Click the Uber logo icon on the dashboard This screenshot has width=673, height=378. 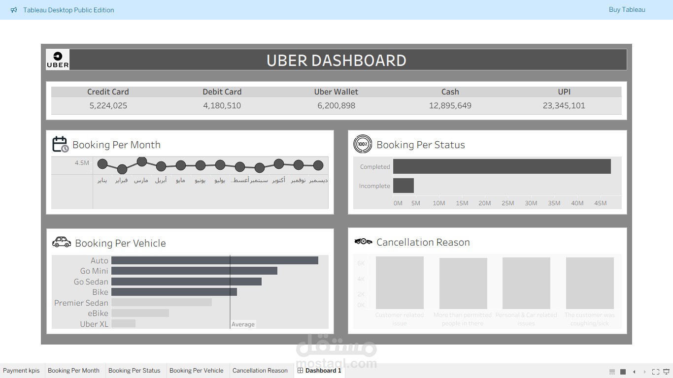click(57, 59)
